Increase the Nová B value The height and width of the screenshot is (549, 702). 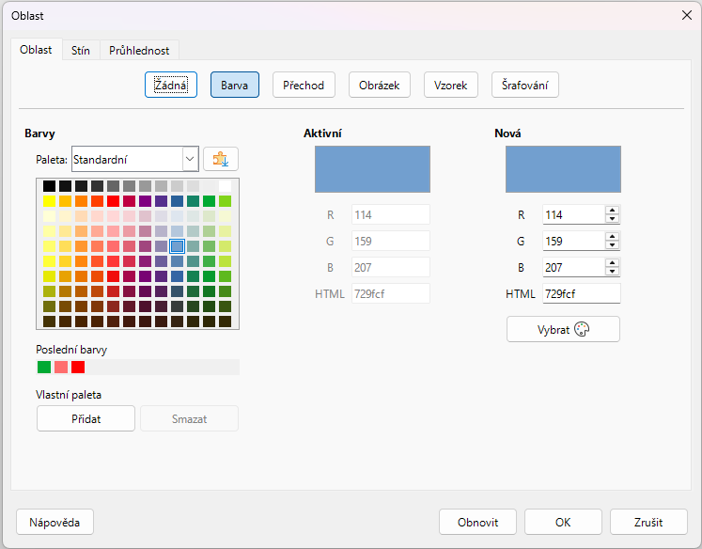(x=612, y=263)
